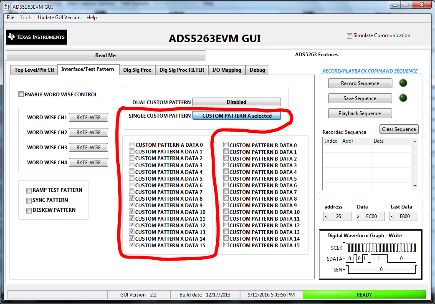435x304 pixels.
Task: Uncheck CUSTOM PATTERN A DATA 15
Action: 132,245
